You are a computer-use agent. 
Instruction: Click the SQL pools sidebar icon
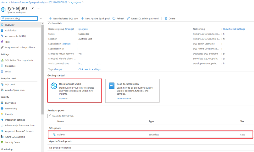point(2,84)
